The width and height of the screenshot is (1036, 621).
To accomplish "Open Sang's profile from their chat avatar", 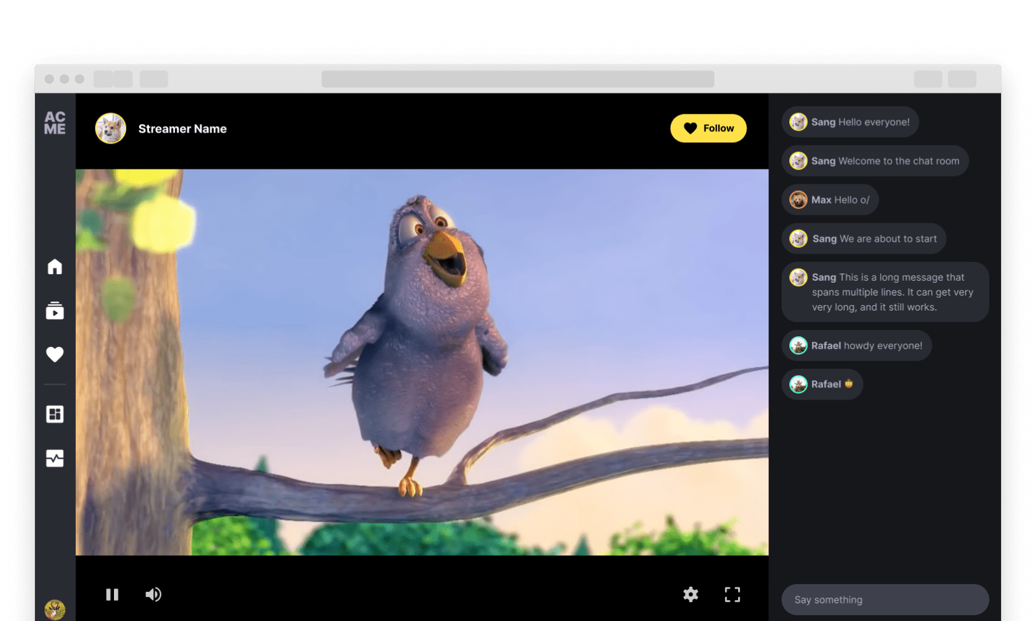I will pos(798,122).
